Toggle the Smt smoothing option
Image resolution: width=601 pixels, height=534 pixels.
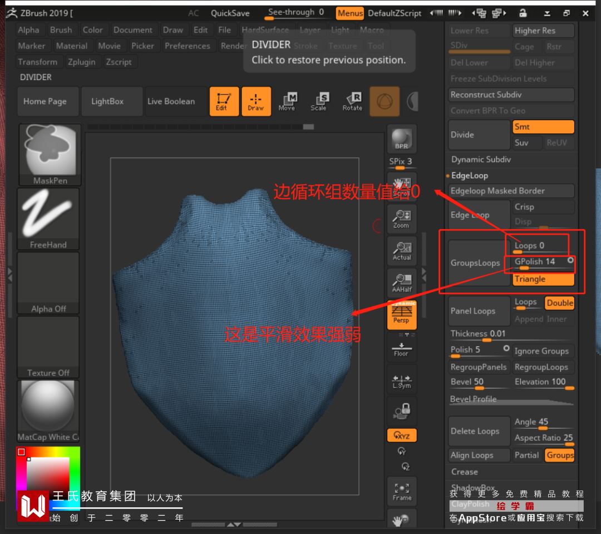click(543, 127)
